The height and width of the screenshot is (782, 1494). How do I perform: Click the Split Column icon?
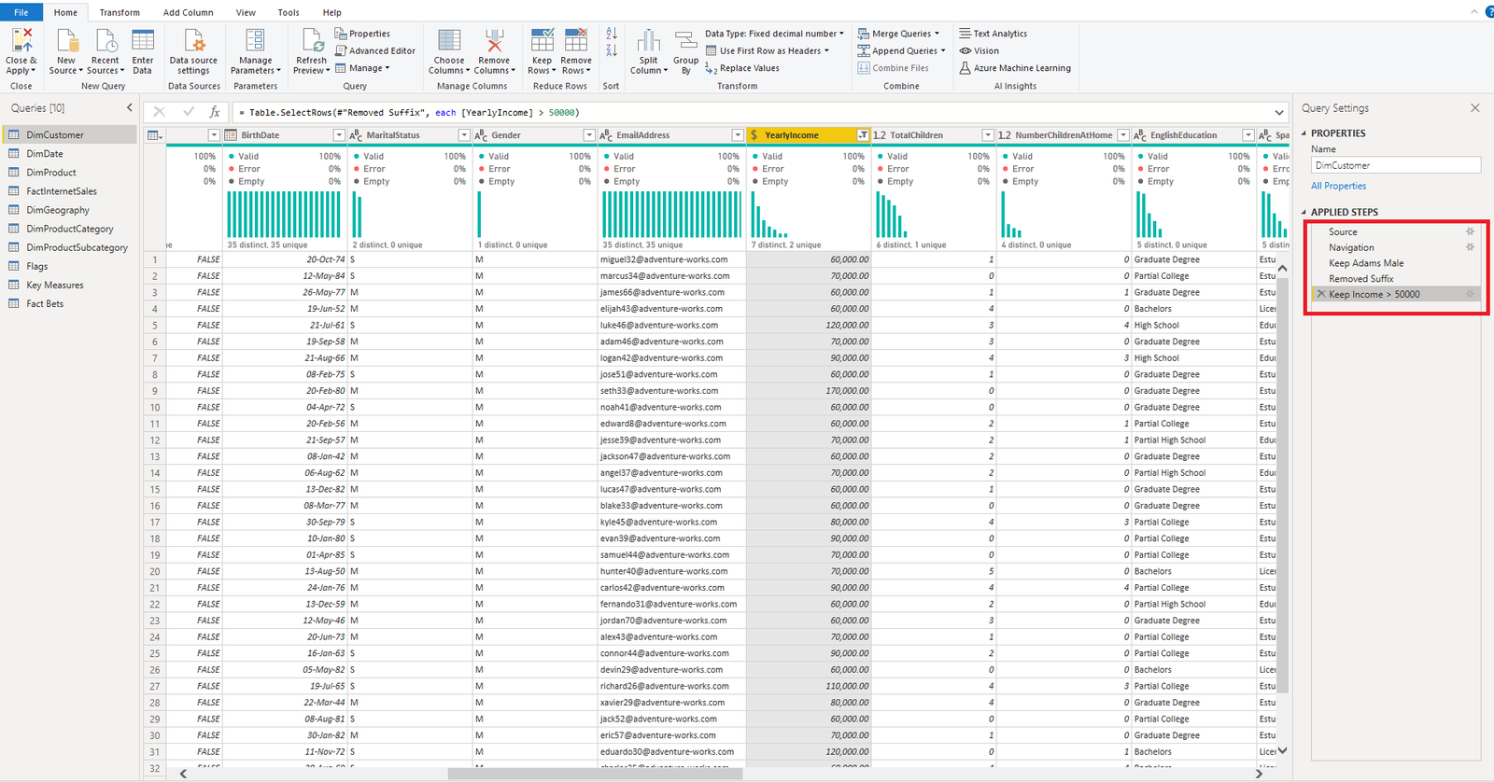648,40
